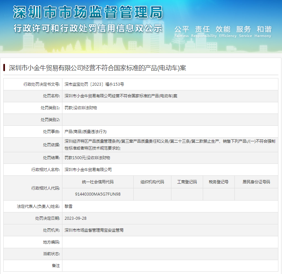The height and width of the screenshot is (274, 282).
Task: Click the penalty decision date 2023-09-28
Action: 76,218
